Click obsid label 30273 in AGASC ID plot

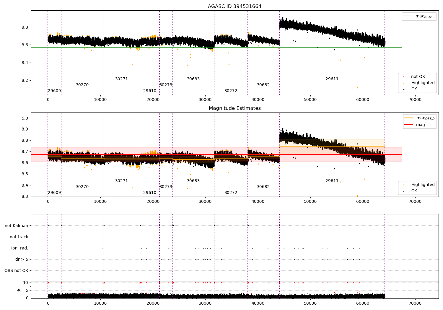click(x=166, y=85)
